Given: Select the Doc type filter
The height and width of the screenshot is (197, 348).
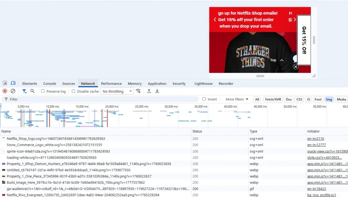Looking at the screenshot, I should coord(289,99).
